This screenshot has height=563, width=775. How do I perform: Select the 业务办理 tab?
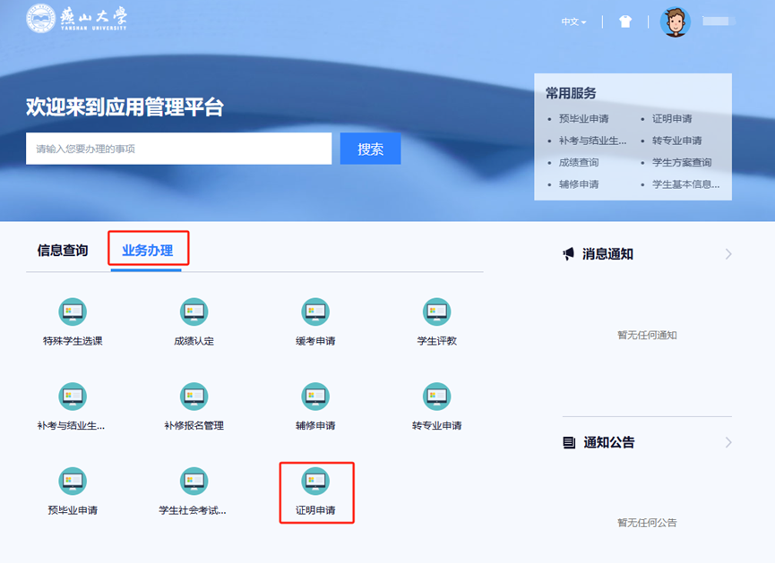[148, 251]
